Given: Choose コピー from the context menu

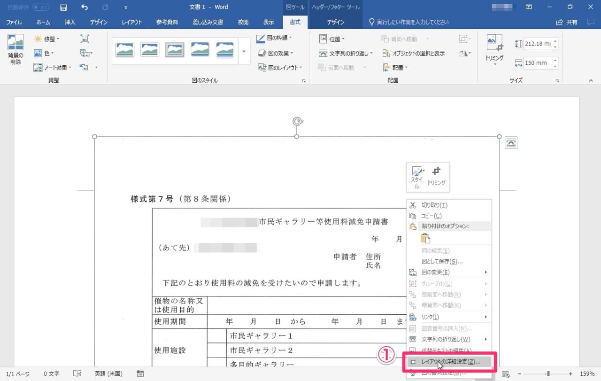Looking at the screenshot, I should 449,216.
